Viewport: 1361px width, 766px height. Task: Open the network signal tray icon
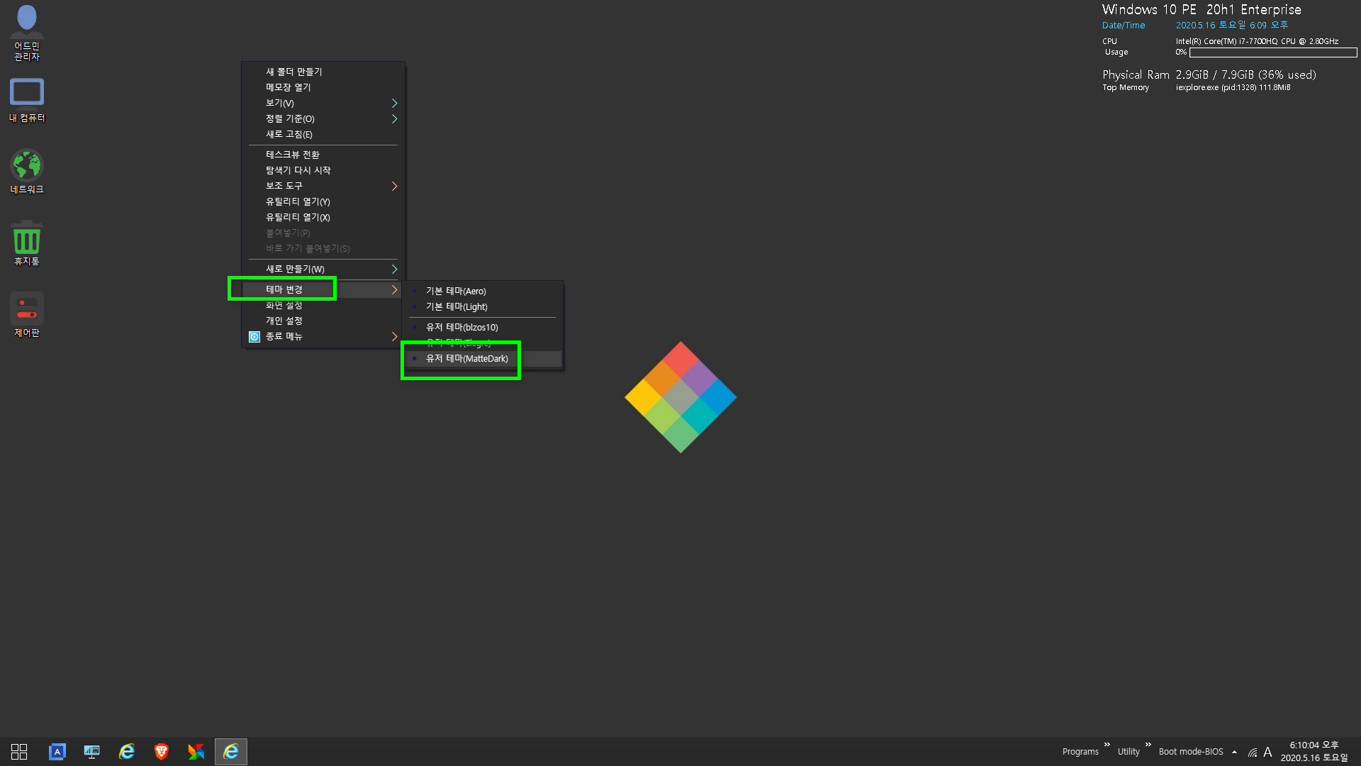tap(1253, 753)
